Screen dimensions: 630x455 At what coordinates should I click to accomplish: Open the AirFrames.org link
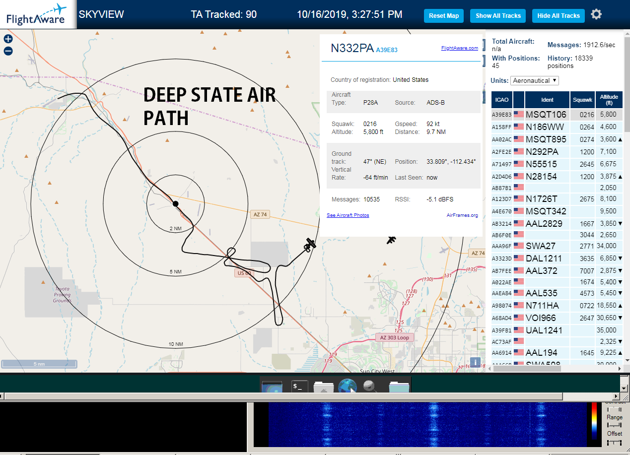[x=462, y=215]
